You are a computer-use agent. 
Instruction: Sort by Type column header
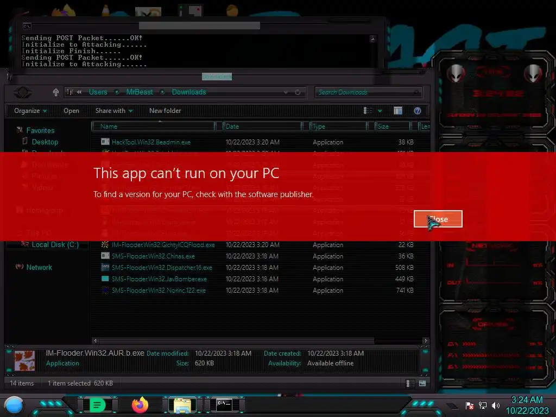coord(338,126)
